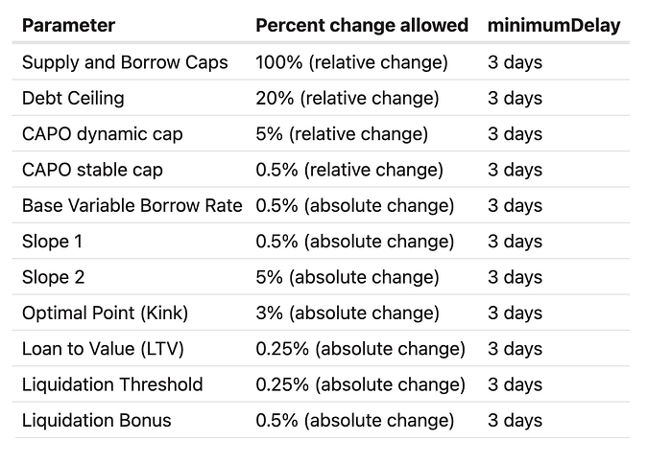672x464 pixels.
Task: Select the Supply and Borrow Caps cell
Action: pyautogui.click(x=125, y=62)
